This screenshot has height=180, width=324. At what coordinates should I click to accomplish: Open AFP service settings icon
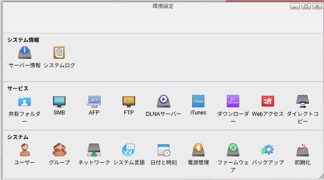(x=94, y=102)
